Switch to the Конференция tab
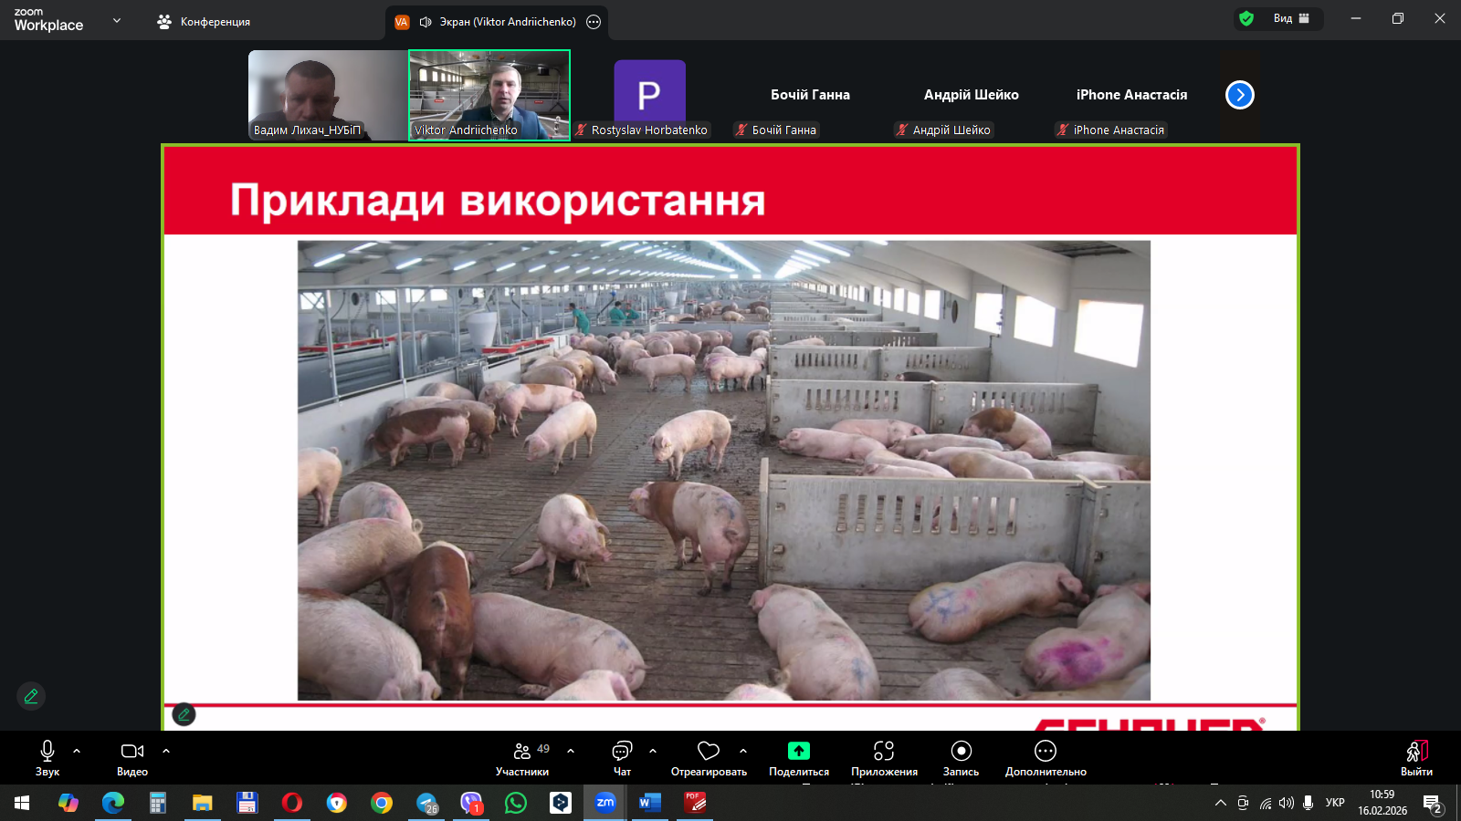 (204, 21)
